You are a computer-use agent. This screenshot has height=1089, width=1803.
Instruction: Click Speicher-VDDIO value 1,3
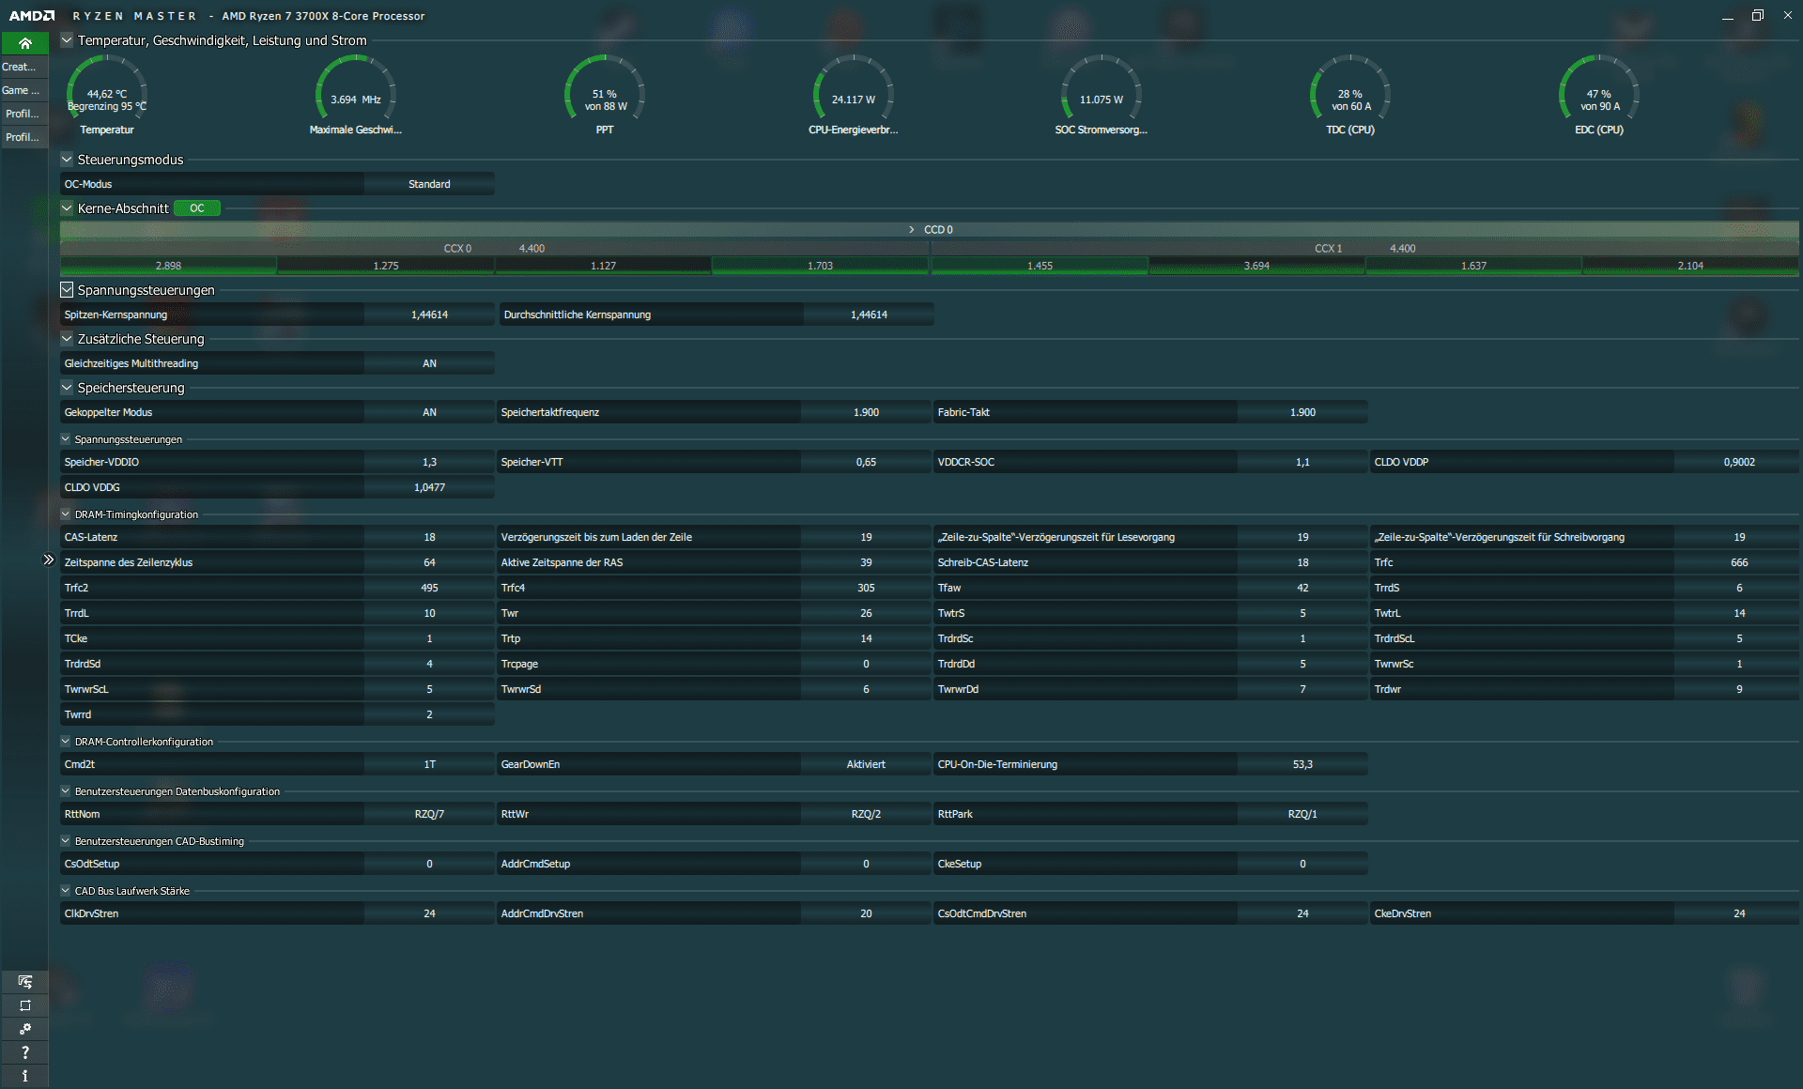[x=429, y=462]
